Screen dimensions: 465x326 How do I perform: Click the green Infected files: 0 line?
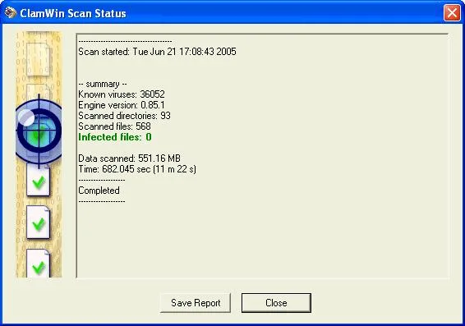115,137
